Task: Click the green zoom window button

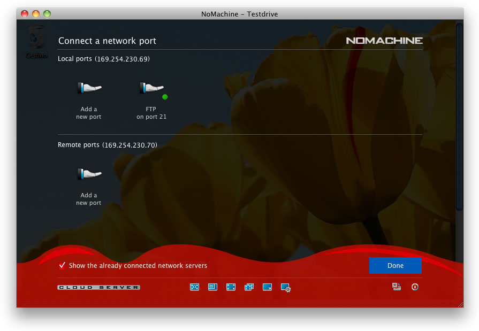Action: (x=47, y=14)
